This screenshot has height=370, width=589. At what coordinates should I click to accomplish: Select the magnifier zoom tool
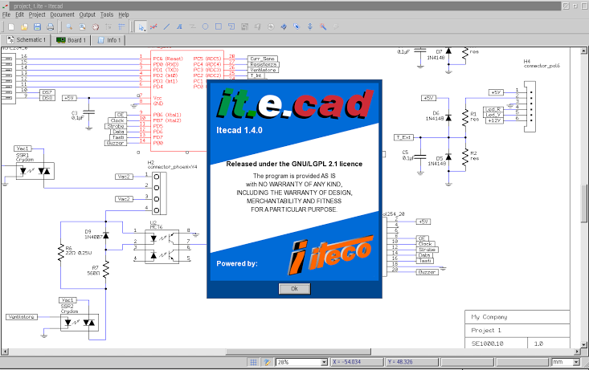coord(69,26)
